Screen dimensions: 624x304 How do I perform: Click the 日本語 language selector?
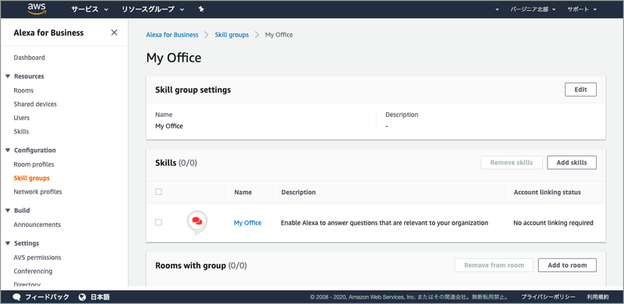click(101, 297)
